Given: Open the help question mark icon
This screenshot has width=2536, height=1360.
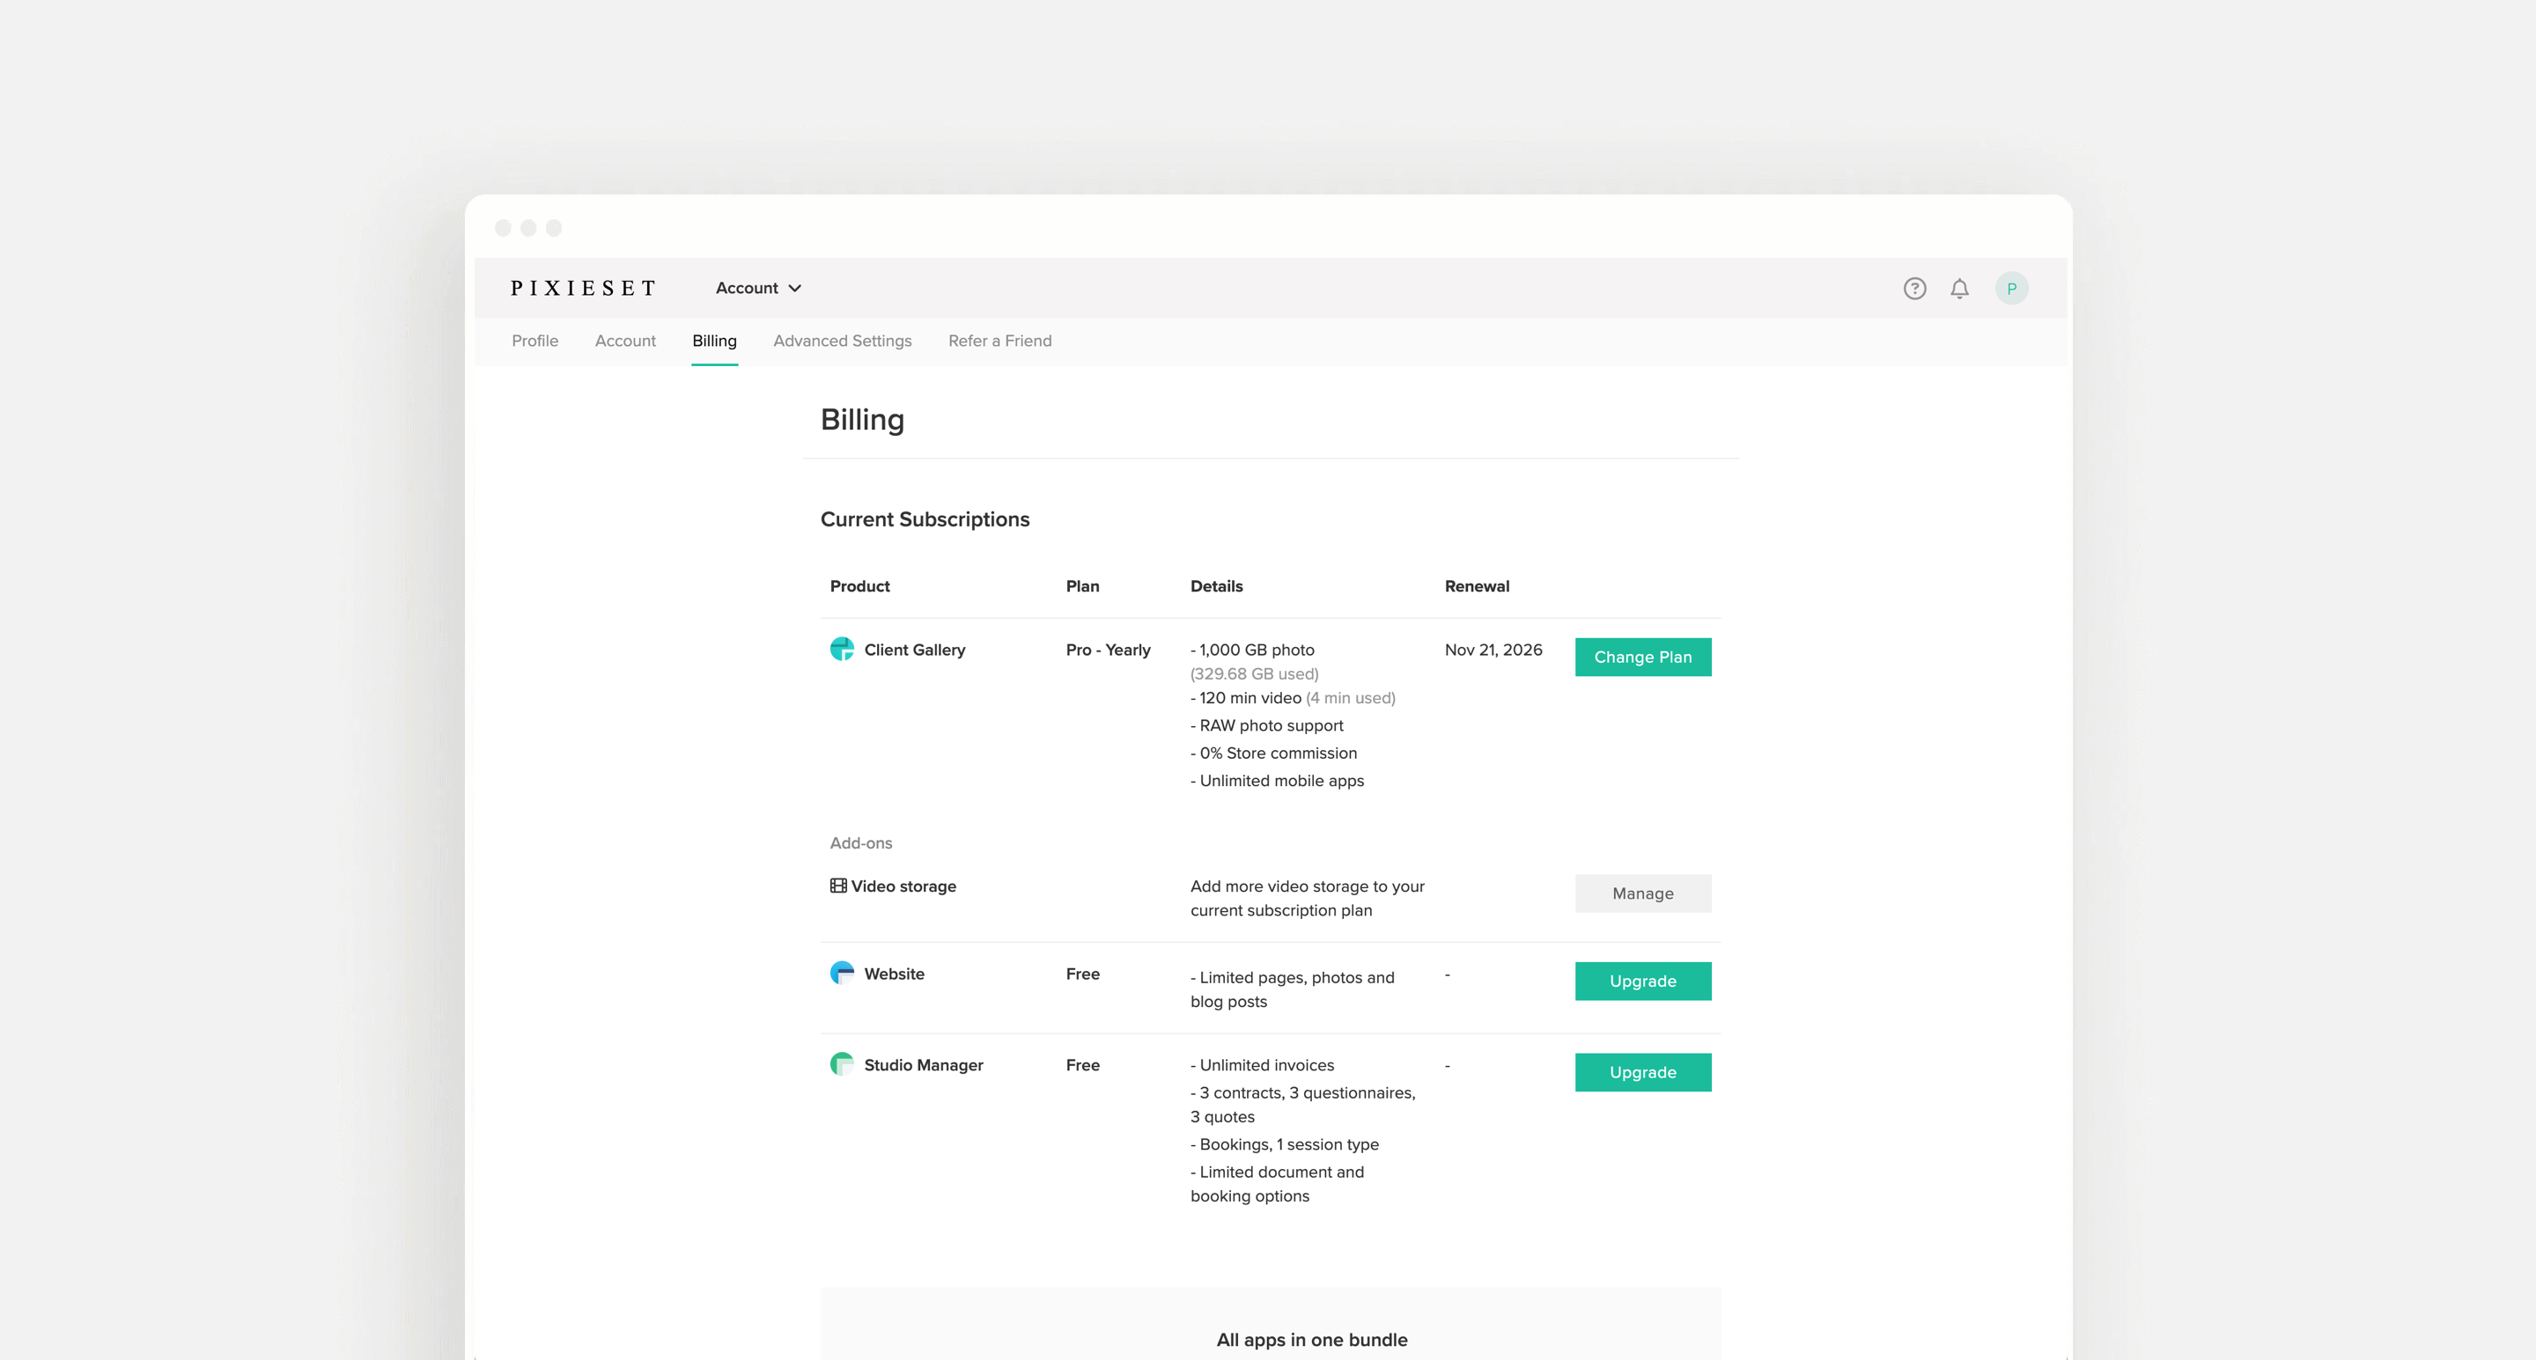Looking at the screenshot, I should [1915, 287].
